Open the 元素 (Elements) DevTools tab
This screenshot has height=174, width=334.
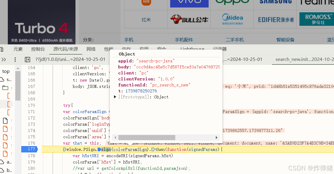[x=18, y=49]
